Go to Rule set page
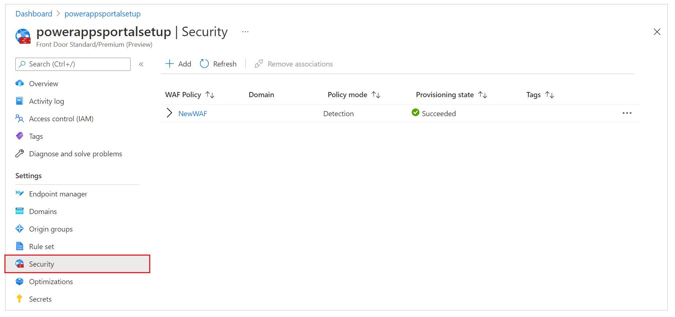 [x=41, y=247]
